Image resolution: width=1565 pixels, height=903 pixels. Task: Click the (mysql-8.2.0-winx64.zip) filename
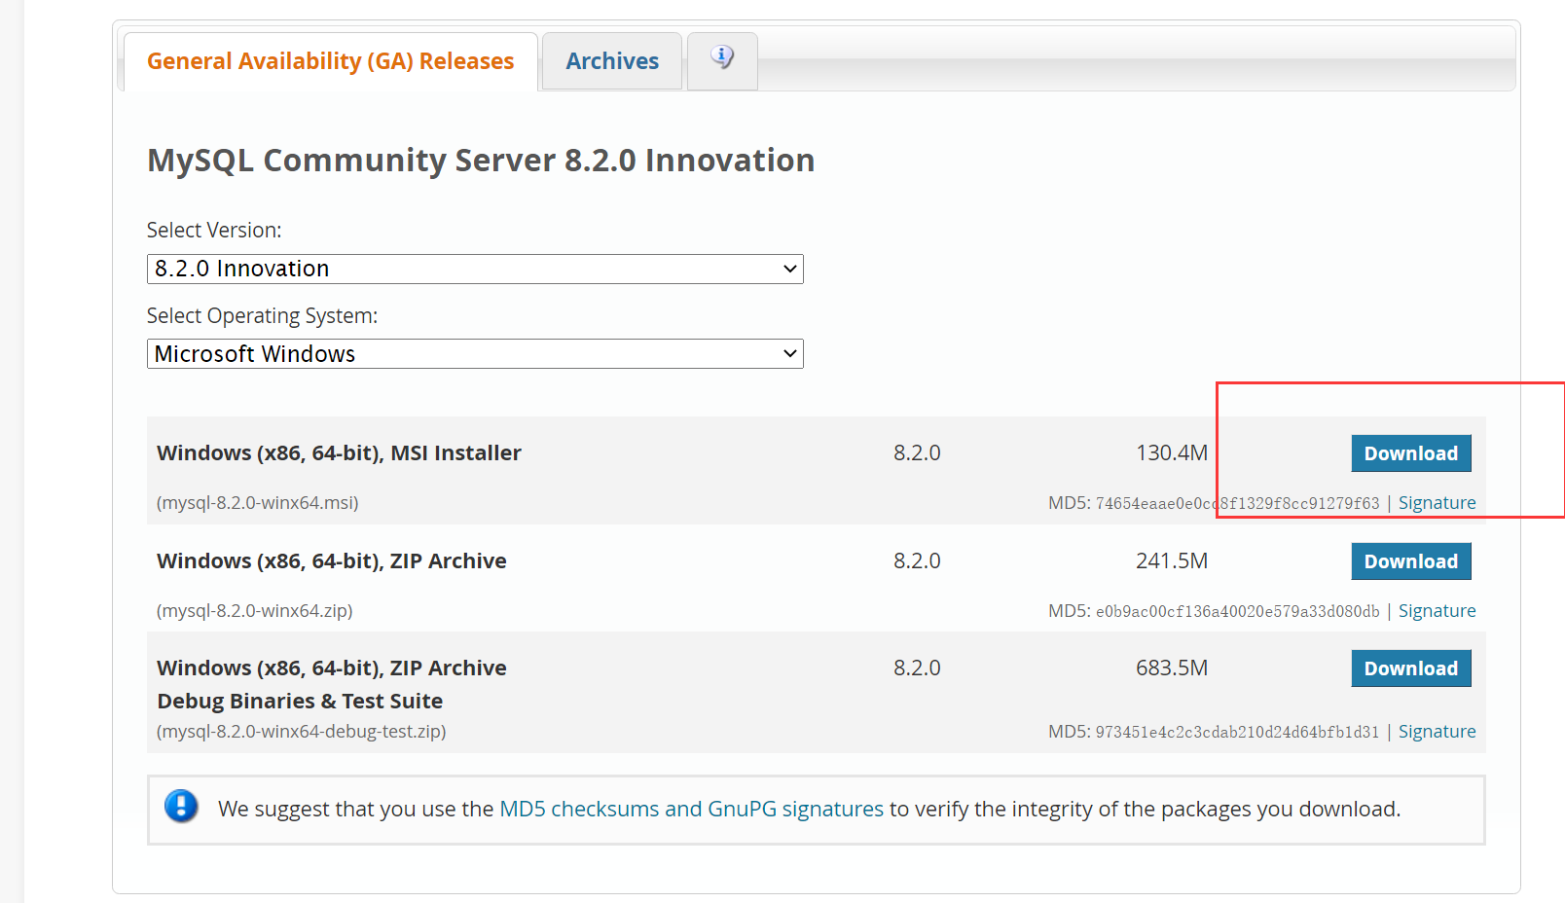pyautogui.click(x=255, y=611)
